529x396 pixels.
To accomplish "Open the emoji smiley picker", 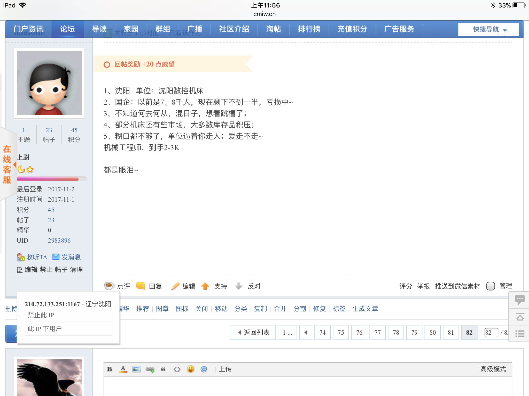I will [191, 369].
